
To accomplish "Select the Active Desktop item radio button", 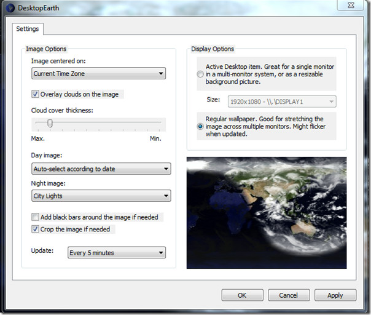I will pos(200,74).
